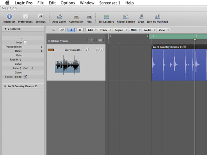This screenshot has width=207, height=155.
Task: Open the View local menu
Action: [163, 30]
